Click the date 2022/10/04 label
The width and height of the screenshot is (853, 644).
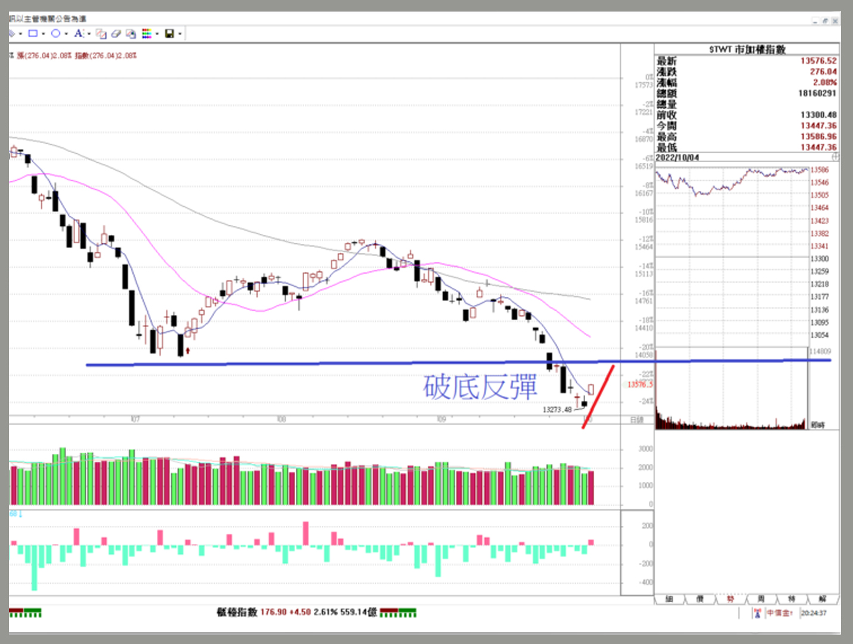[x=677, y=157]
